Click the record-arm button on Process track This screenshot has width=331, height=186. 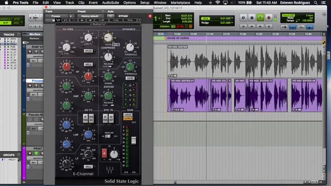pyautogui.click(x=30, y=85)
